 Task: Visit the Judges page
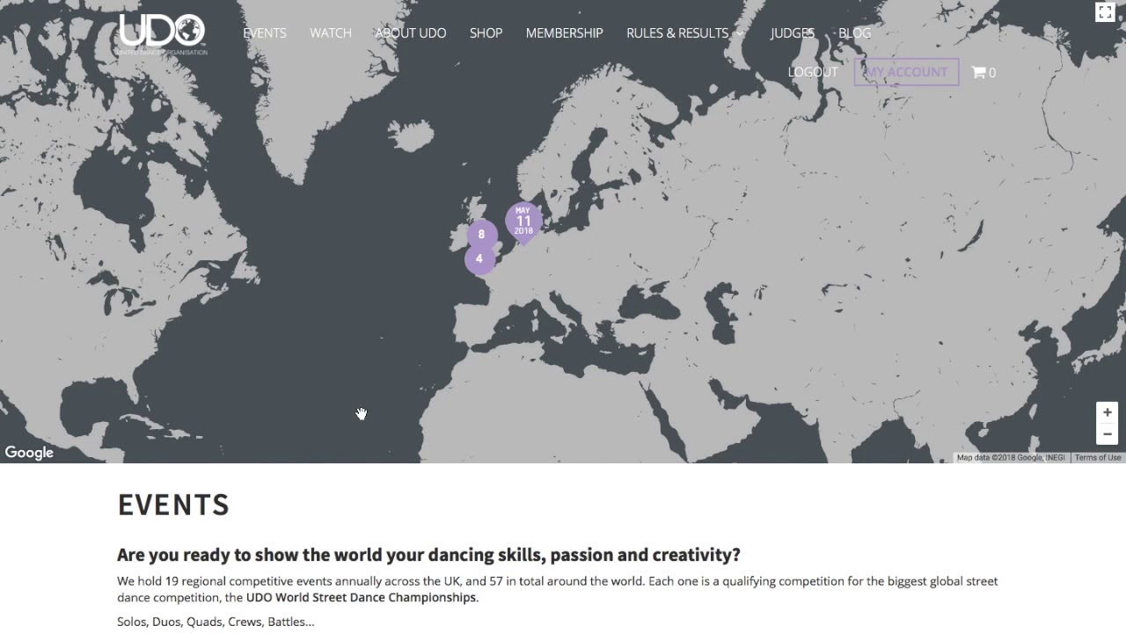point(793,33)
